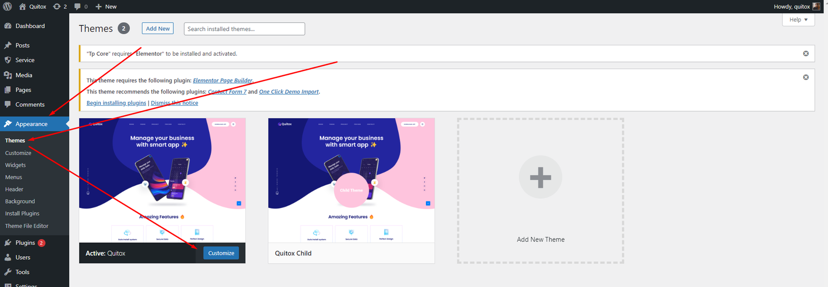Open the Background submenu item
The width and height of the screenshot is (828, 287).
pos(20,201)
